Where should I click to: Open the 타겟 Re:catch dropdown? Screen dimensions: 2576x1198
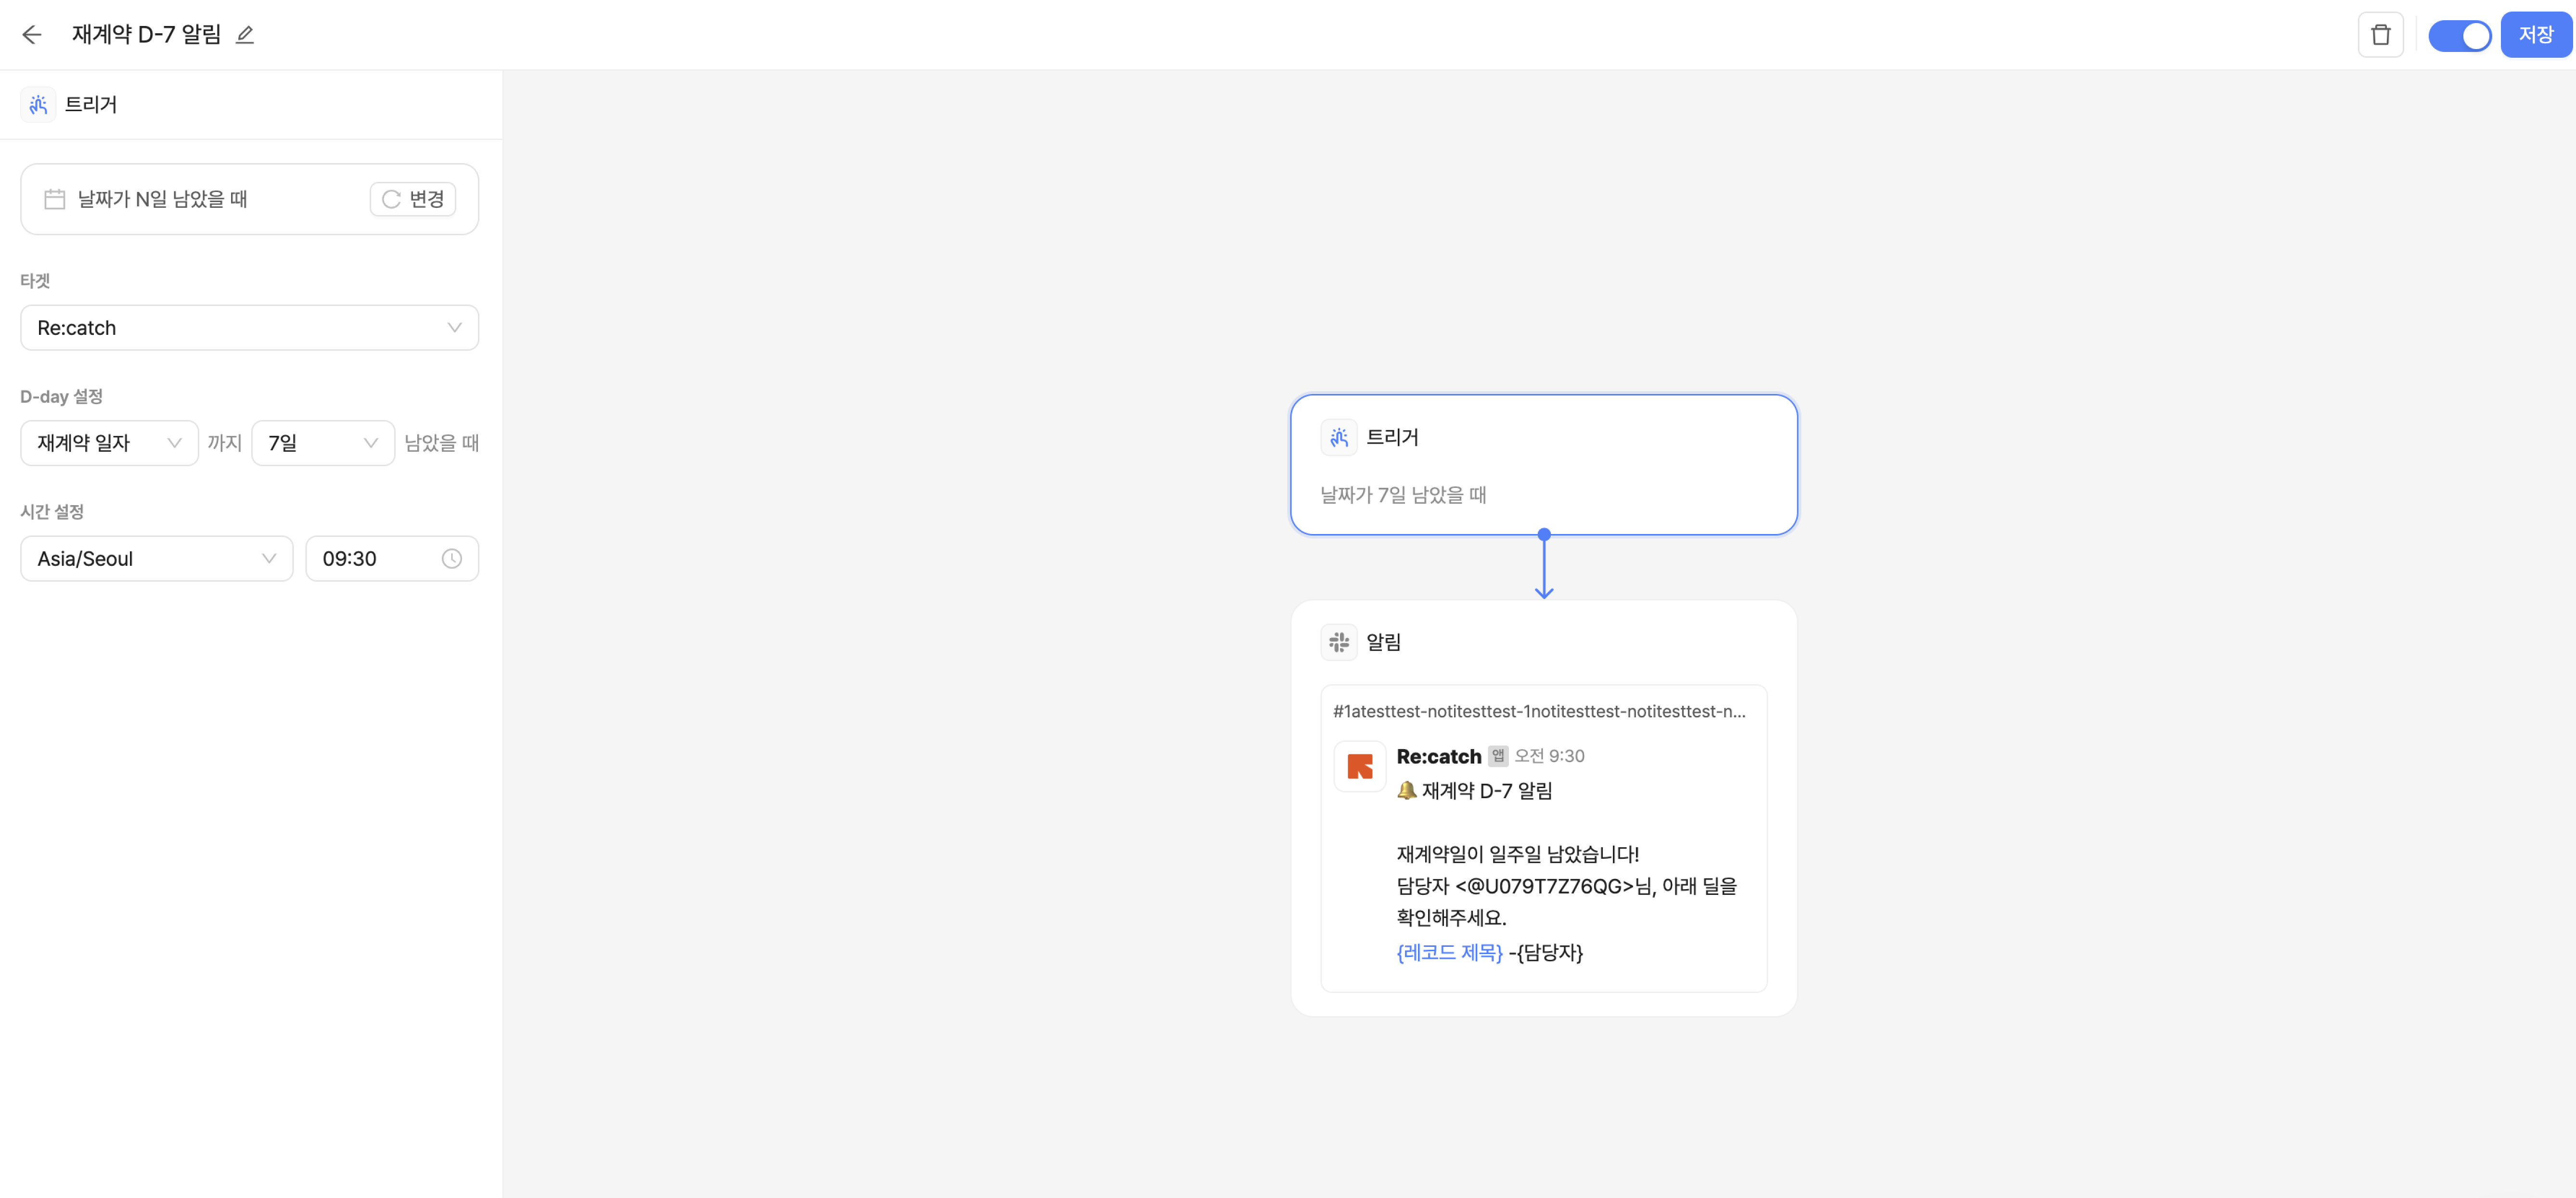tap(249, 328)
